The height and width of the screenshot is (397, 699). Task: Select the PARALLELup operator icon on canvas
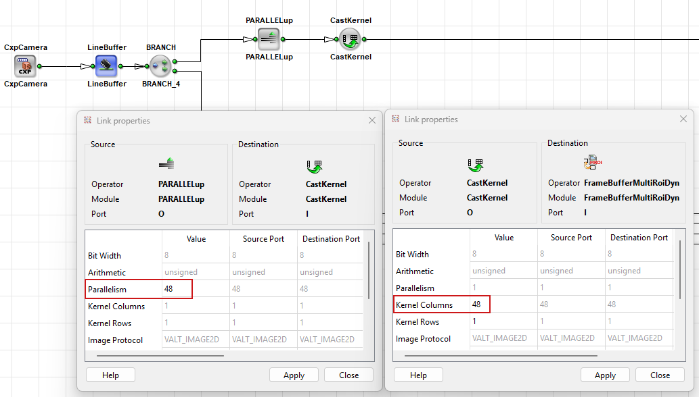click(269, 39)
